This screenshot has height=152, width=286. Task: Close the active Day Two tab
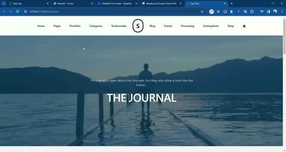[225, 3]
